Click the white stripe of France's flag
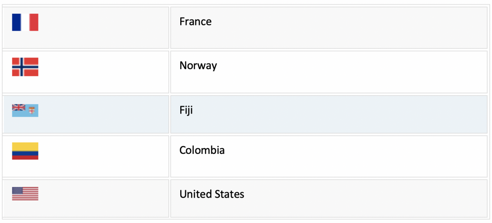 (25, 22)
